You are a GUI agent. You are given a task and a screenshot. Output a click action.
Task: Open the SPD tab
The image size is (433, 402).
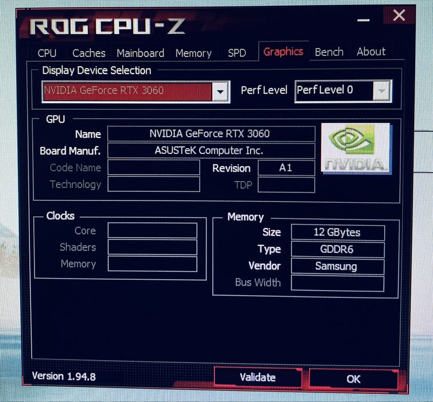click(237, 52)
